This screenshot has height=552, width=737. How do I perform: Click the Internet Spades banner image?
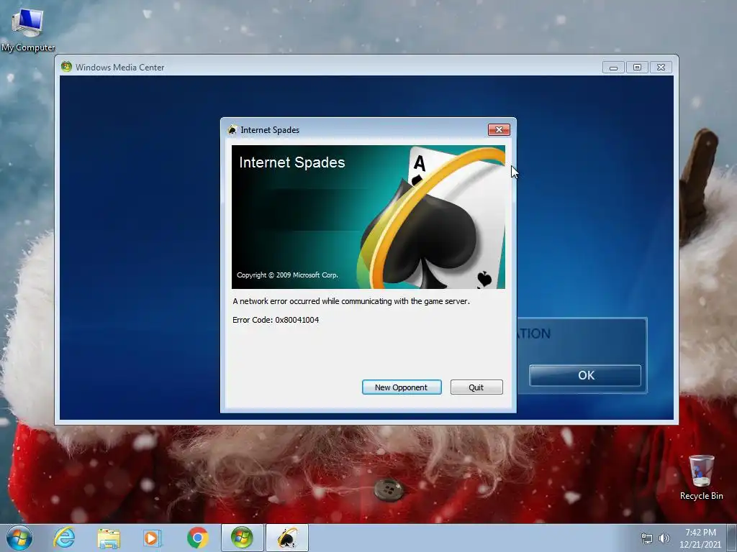click(368, 217)
